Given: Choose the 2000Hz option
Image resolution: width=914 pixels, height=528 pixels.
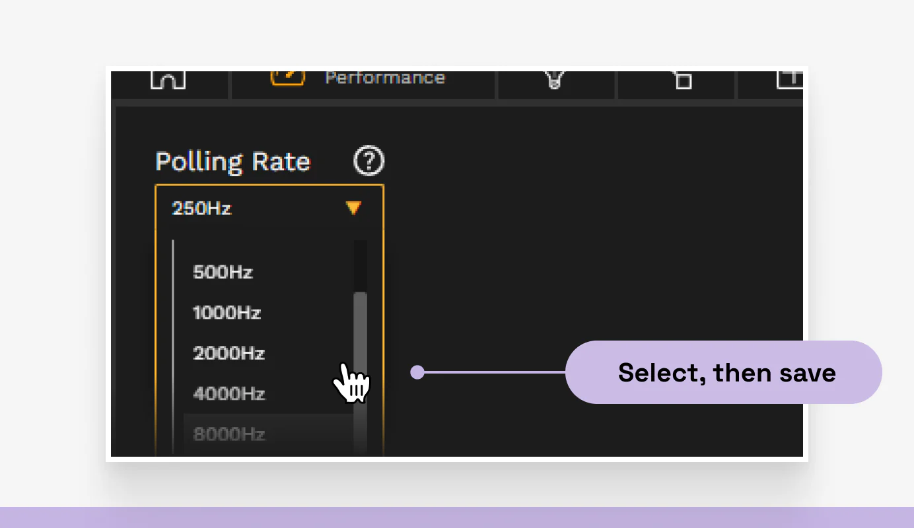Looking at the screenshot, I should pos(228,354).
